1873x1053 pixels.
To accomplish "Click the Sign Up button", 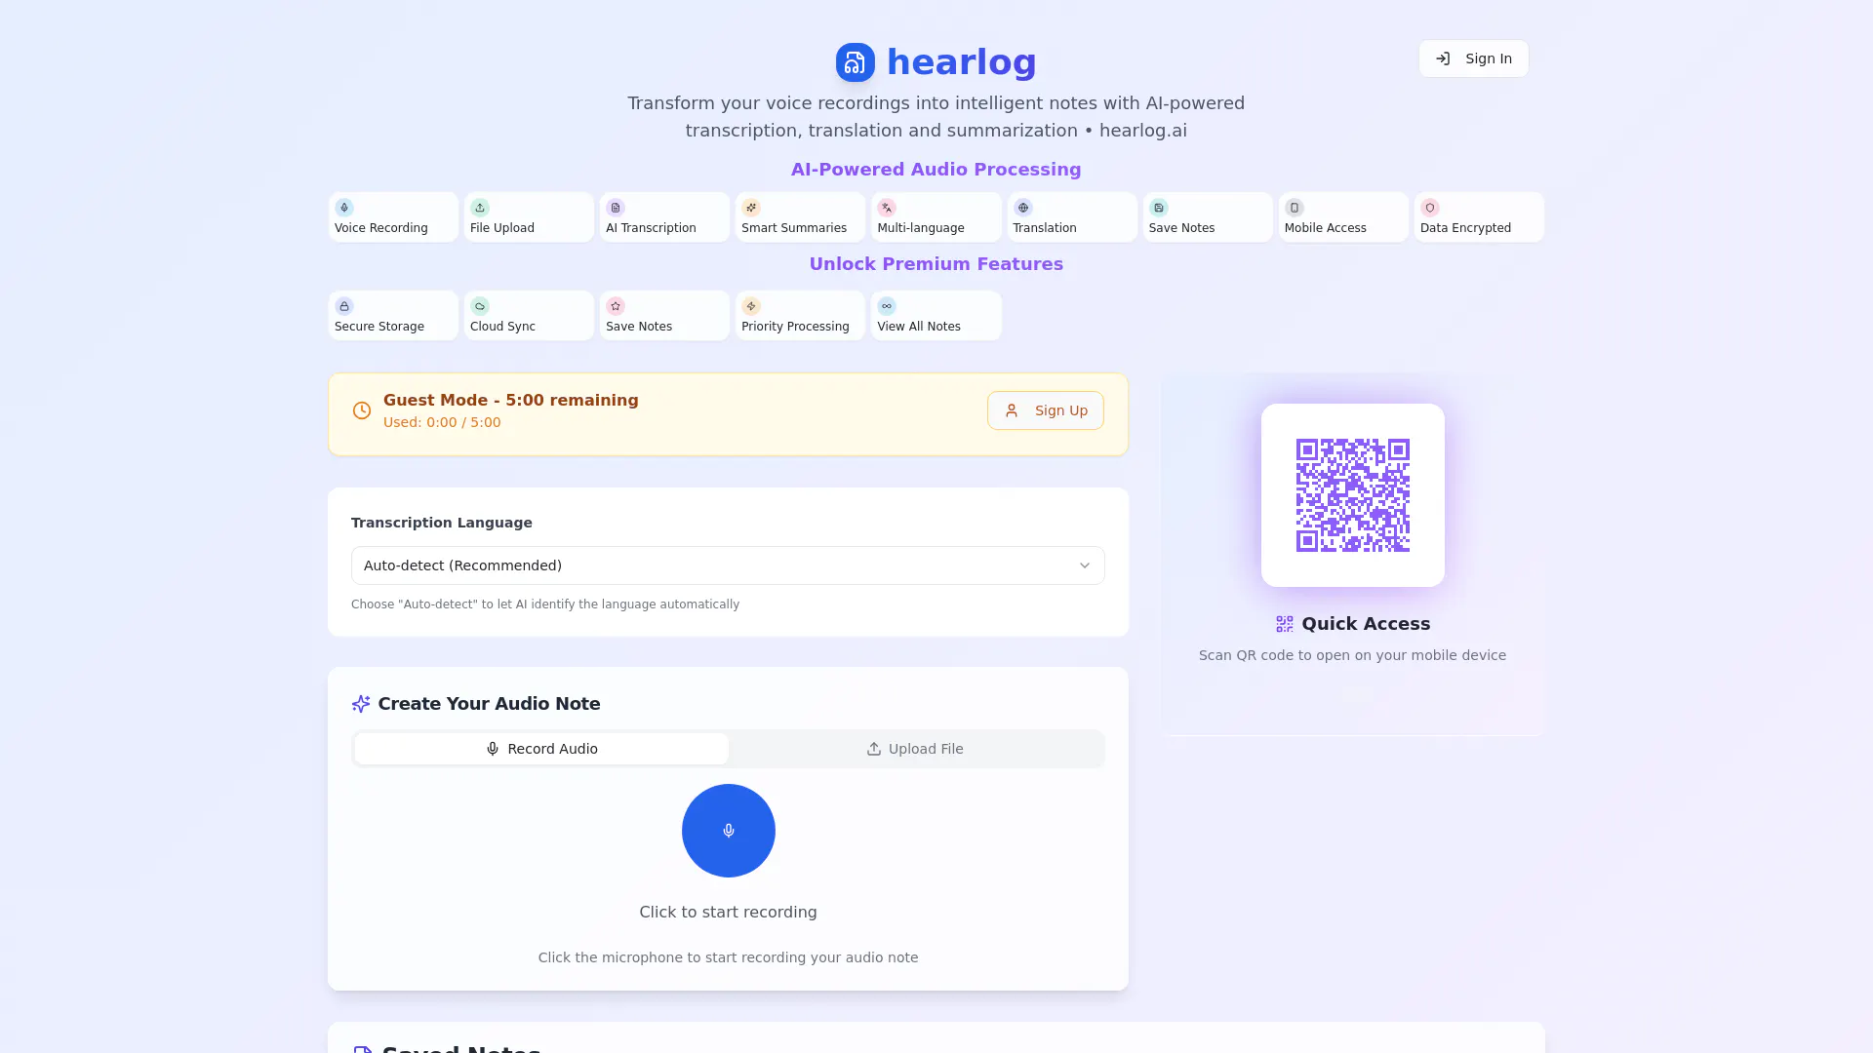I will (1046, 410).
